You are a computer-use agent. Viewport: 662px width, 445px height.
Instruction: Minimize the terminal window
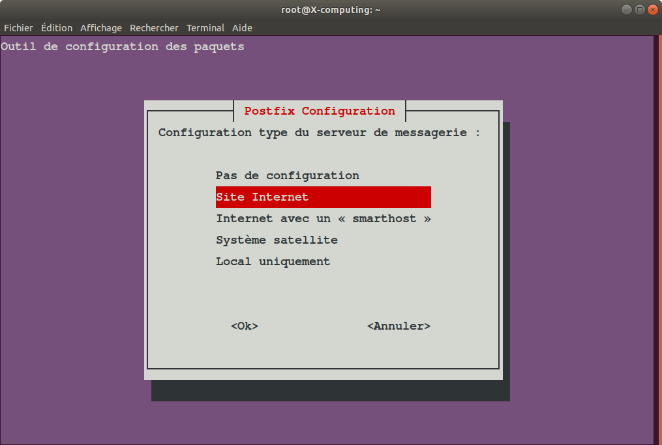point(627,9)
